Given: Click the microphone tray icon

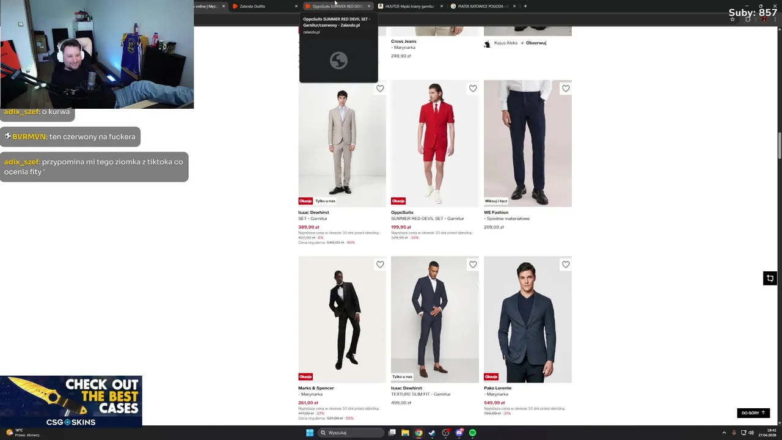Looking at the screenshot, I should tap(734, 433).
